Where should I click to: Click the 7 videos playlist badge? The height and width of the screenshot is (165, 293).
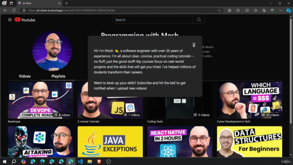click(x=132, y=115)
